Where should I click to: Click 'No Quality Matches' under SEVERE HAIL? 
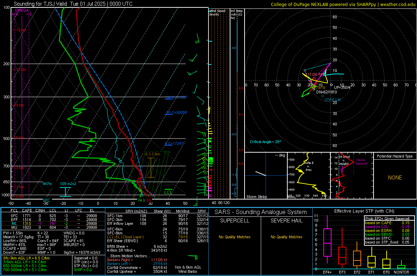286,237
